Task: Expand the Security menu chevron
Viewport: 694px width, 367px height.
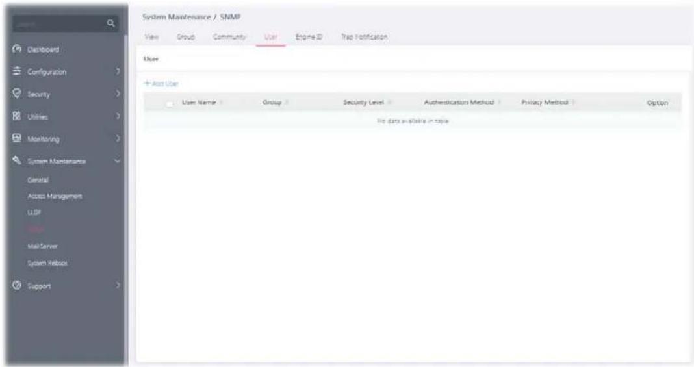Action: (x=118, y=94)
